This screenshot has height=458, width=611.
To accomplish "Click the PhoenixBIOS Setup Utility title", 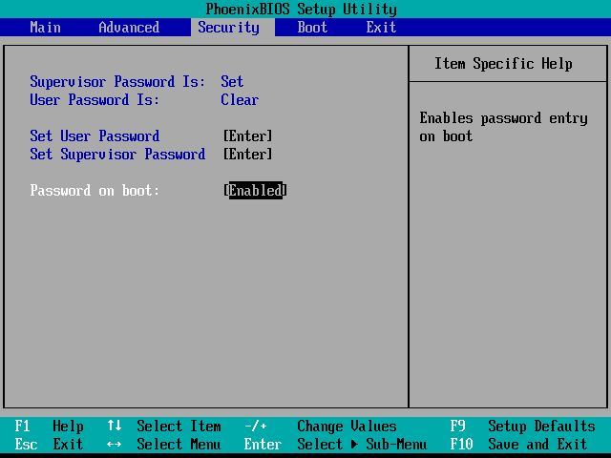I will point(302,9).
